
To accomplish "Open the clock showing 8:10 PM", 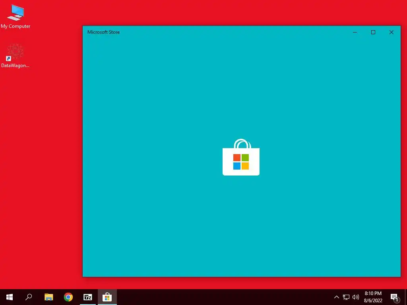I will click(x=373, y=297).
